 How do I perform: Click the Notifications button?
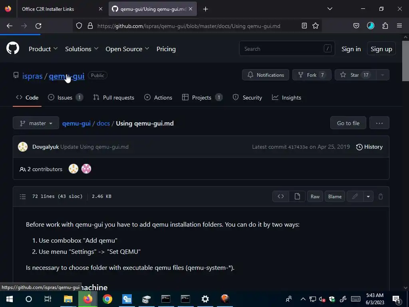pyautogui.click(x=266, y=75)
